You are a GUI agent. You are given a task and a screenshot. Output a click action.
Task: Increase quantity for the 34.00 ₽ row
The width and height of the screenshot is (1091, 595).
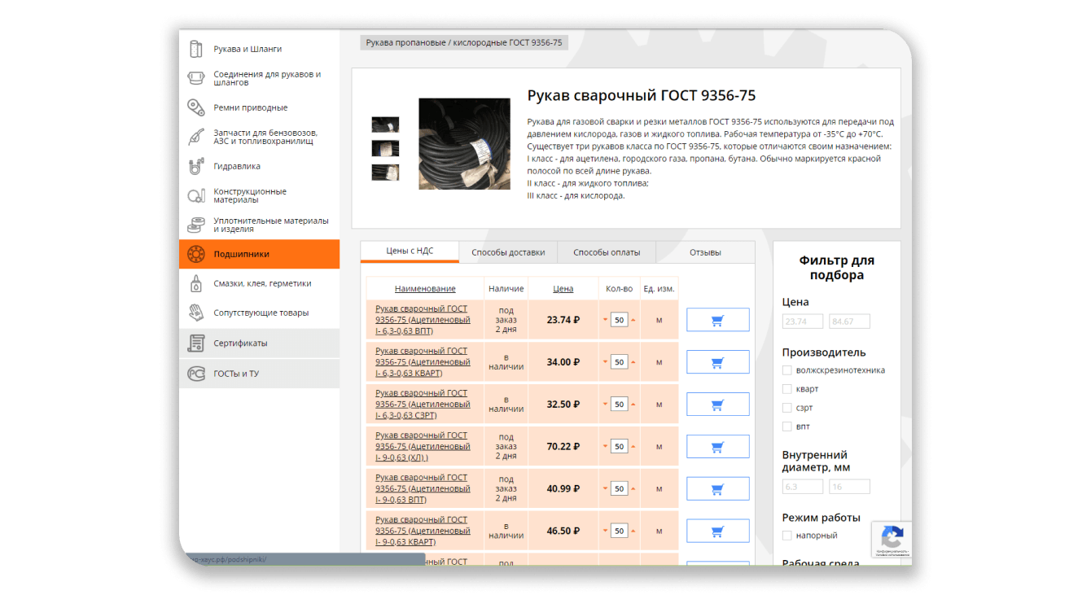point(633,362)
